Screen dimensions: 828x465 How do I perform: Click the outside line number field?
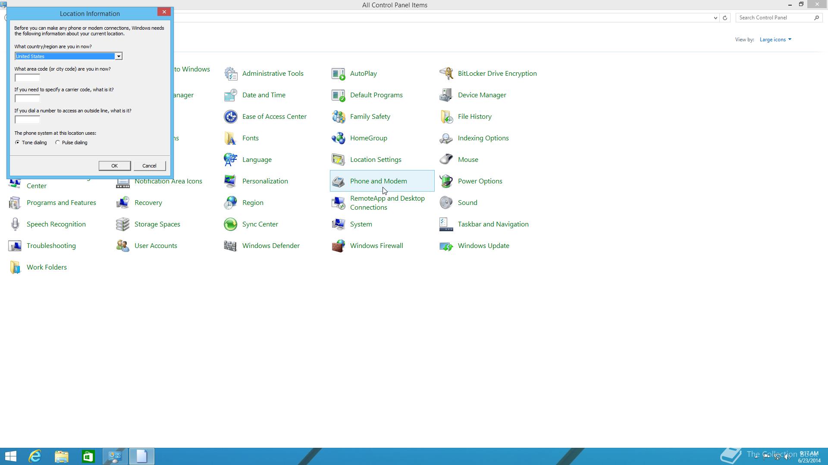(x=27, y=120)
